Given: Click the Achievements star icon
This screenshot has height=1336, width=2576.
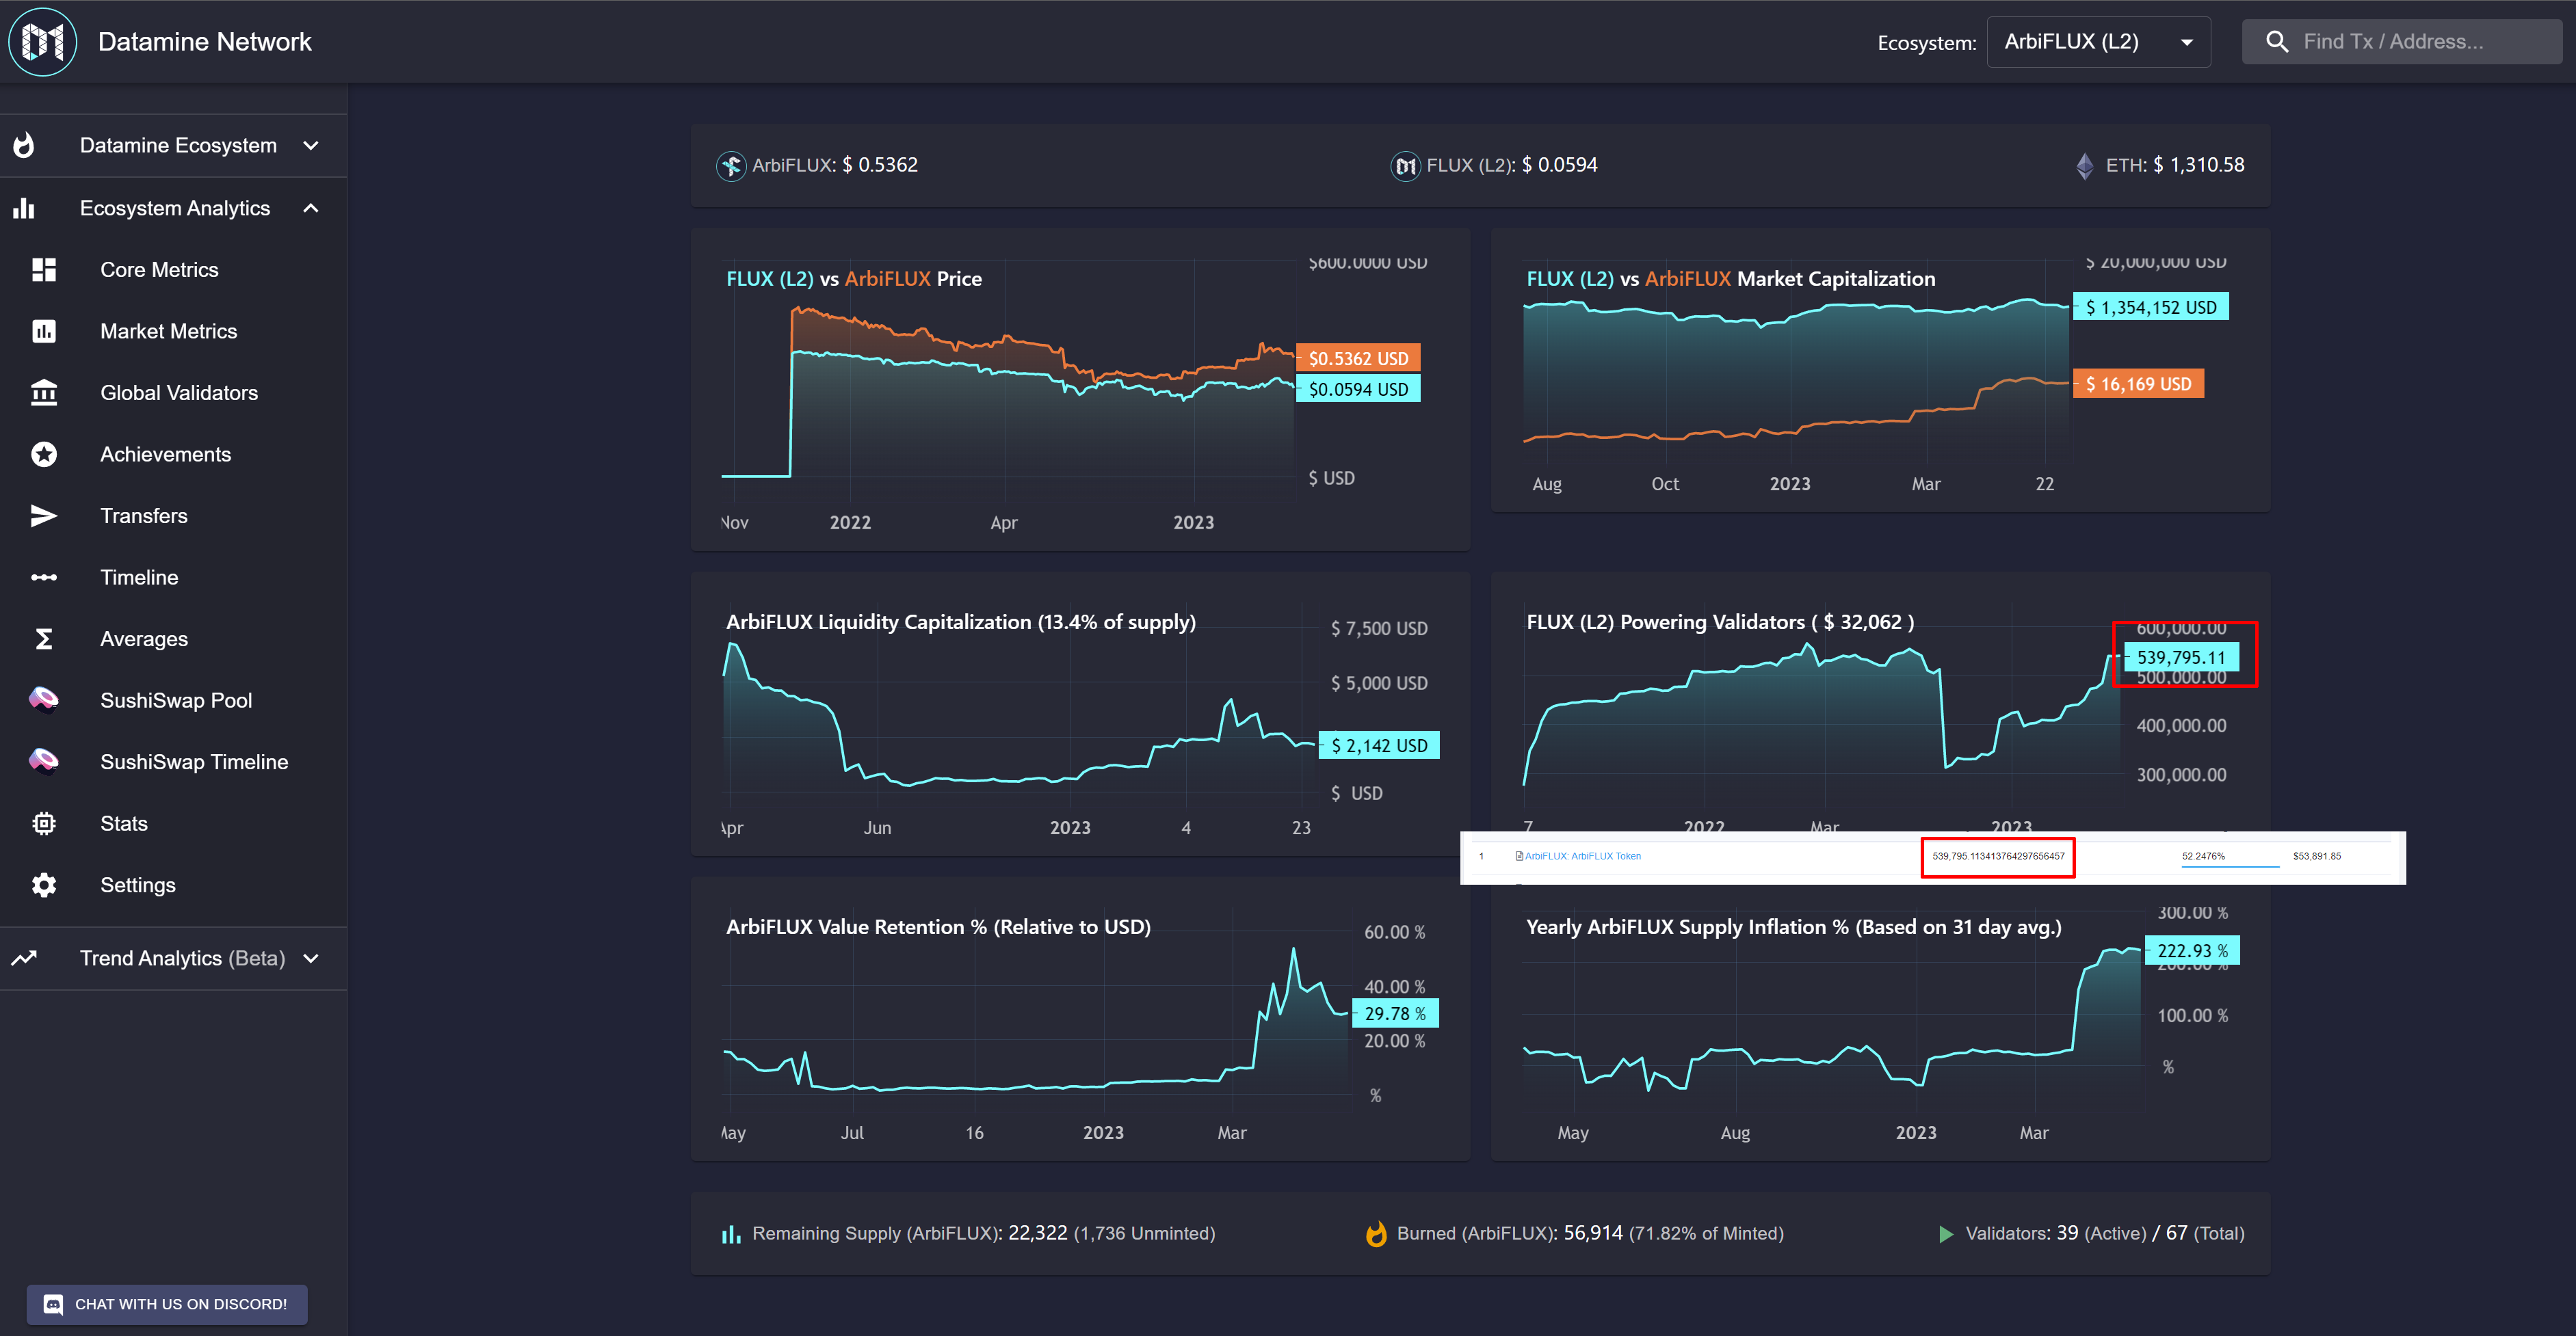Looking at the screenshot, I should (x=44, y=455).
